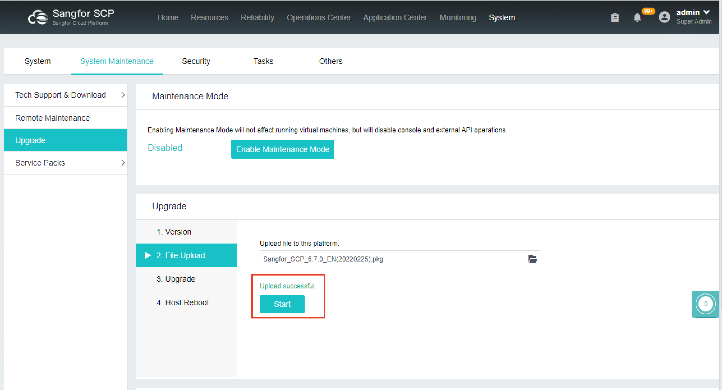Click the Enable Maintenance Mode button
This screenshot has width=722, height=390.
pos(282,149)
